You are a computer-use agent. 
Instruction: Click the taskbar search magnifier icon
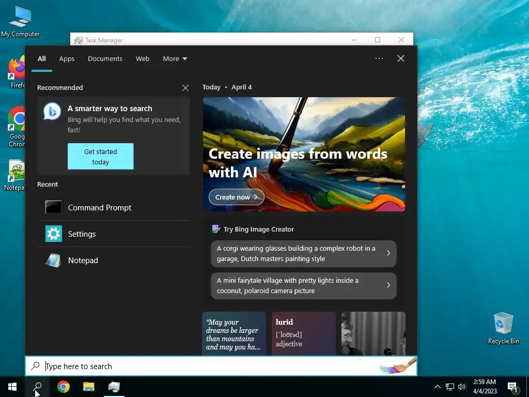38,387
